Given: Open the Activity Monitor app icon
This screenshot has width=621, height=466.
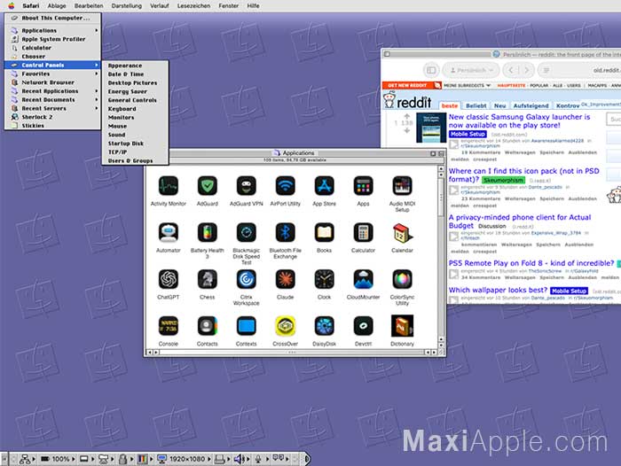Looking at the screenshot, I should (169, 186).
